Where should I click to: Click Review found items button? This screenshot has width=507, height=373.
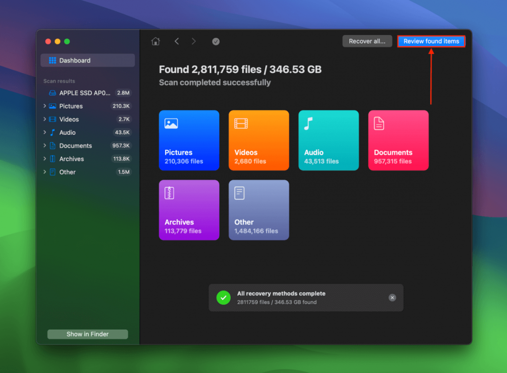431,41
